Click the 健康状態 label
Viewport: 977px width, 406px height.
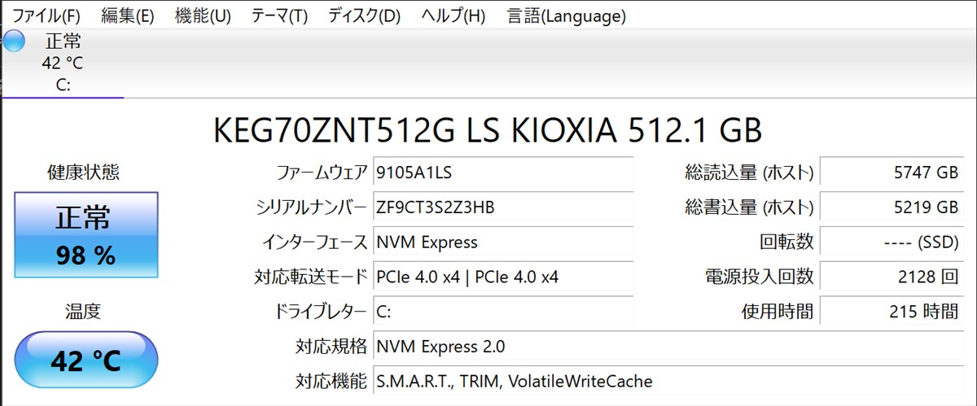click(84, 172)
